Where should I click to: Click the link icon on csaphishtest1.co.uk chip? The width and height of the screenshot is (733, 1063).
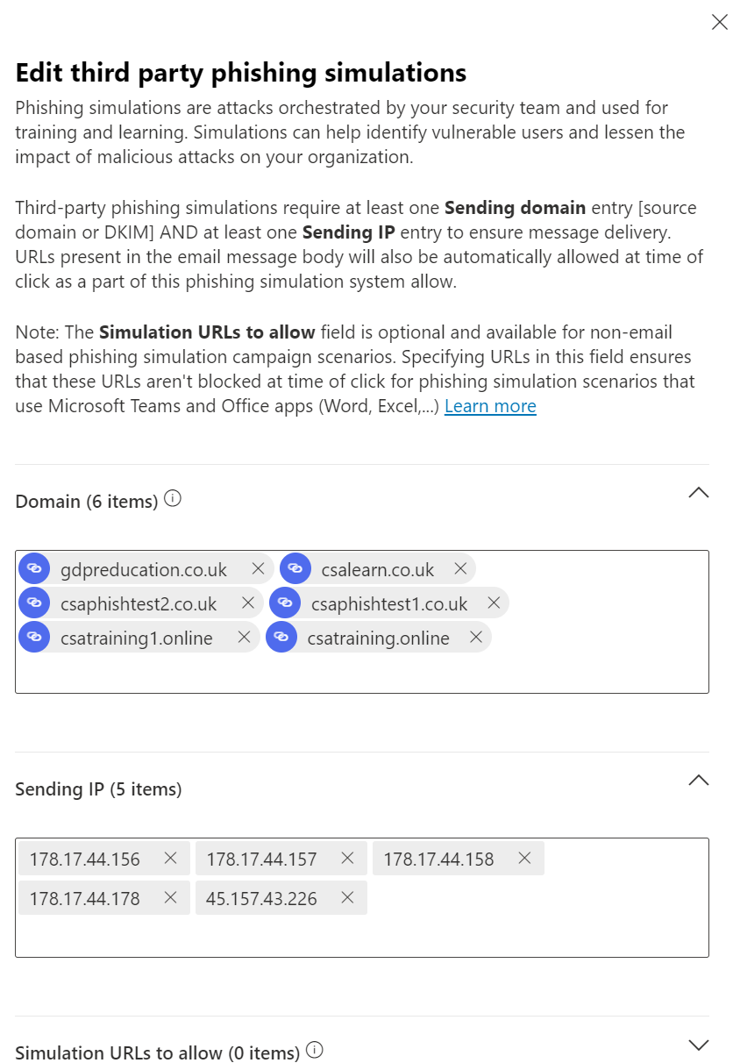[284, 603]
